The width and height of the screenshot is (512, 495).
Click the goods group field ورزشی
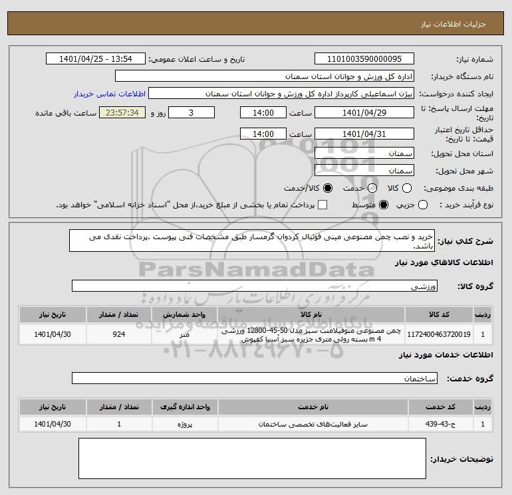(x=255, y=286)
